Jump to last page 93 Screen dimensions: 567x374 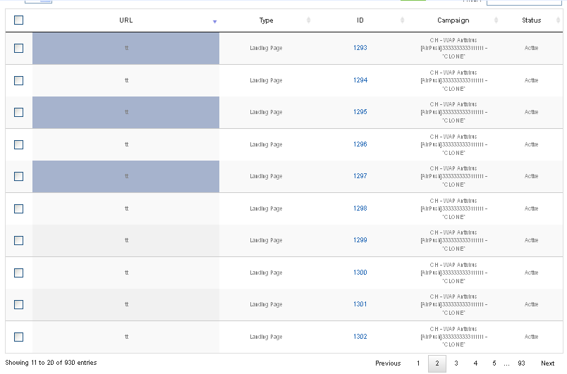pyautogui.click(x=521, y=363)
